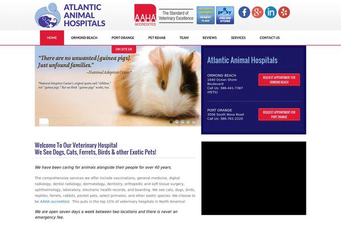341x227 pixels.
Task: Click the Ormond Beach phone number 386-441-7387
Action: tap(231, 88)
